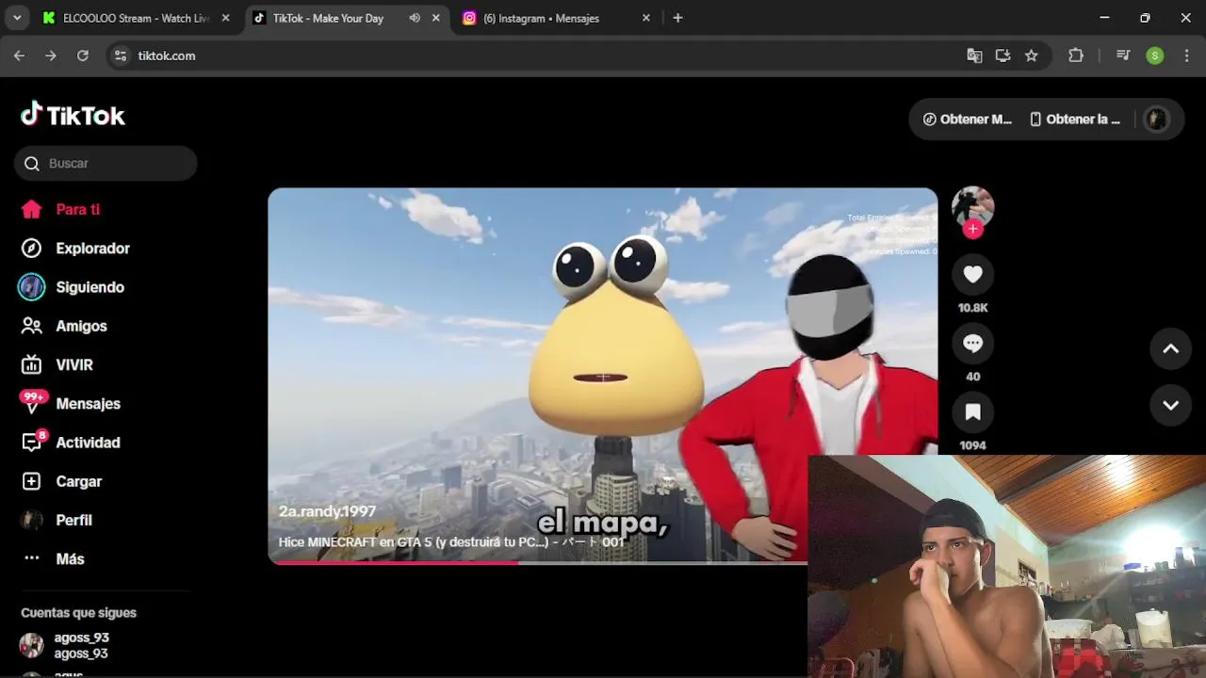Go to Perfil in the sidebar
This screenshot has width=1206, height=678.
click(x=57, y=520)
